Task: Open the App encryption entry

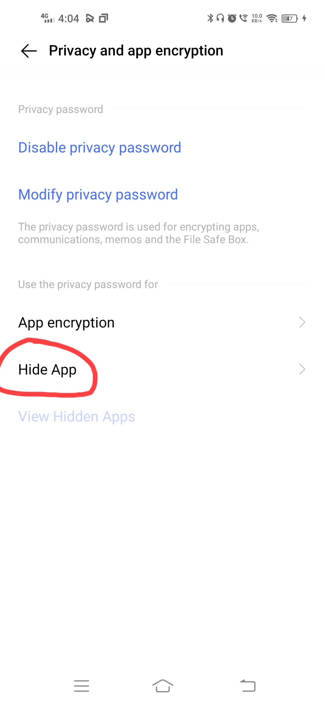Action: 162,322
